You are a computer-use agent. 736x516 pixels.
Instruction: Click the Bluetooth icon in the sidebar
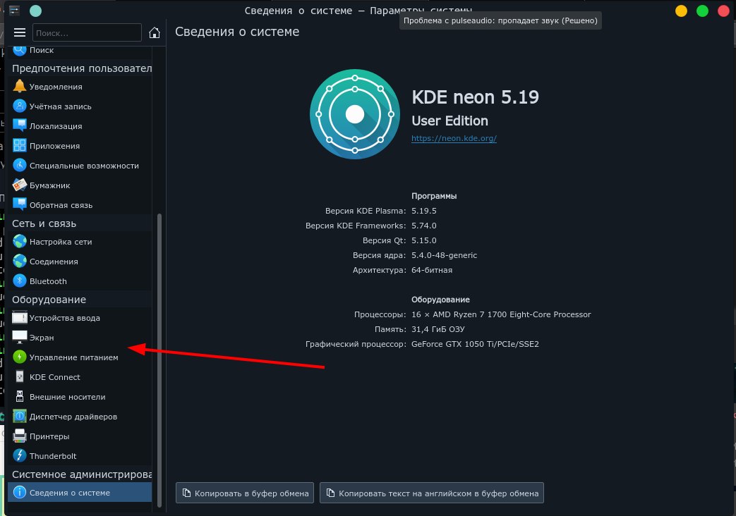19,281
